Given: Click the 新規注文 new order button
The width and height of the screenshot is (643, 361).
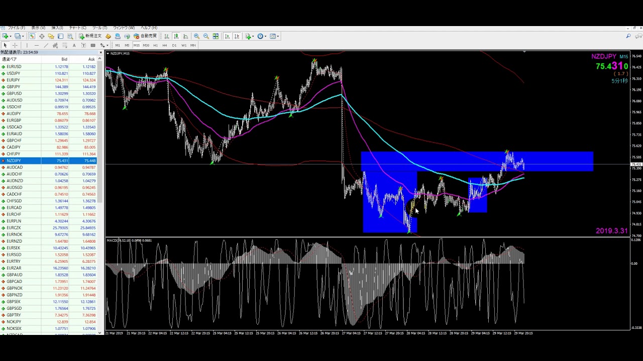Looking at the screenshot, I should 90,36.
